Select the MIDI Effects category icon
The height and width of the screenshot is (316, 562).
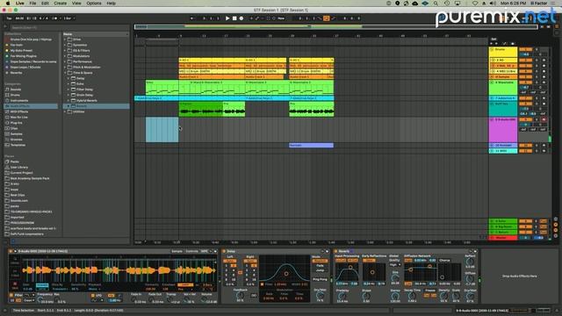[7, 111]
